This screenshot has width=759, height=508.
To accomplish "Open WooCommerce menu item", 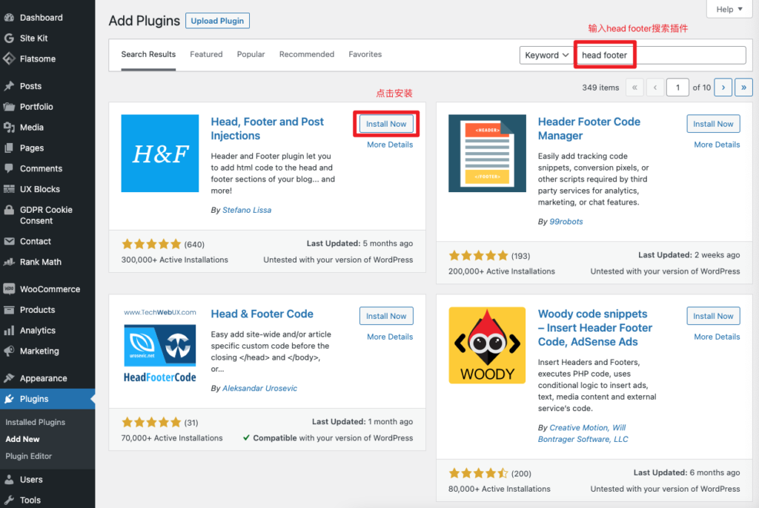I will tap(47, 289).
